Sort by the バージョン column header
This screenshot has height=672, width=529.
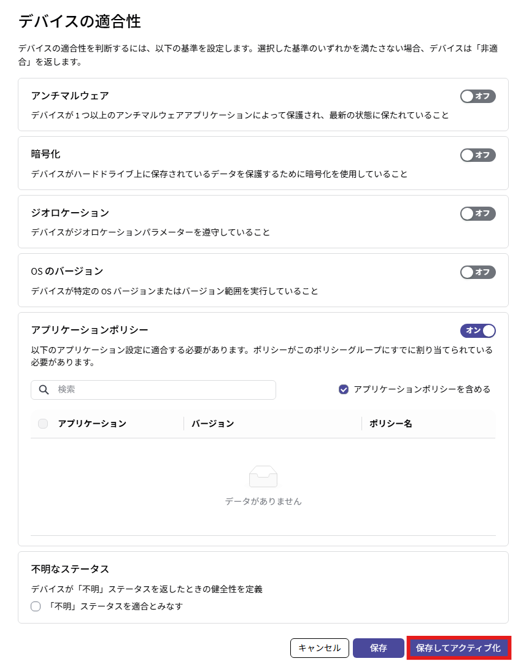tap(213, 424)
